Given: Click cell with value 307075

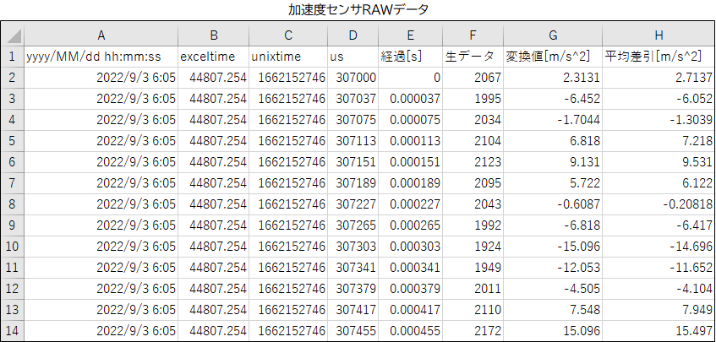Looking at the screenshot, I should [x=353, y=119].
